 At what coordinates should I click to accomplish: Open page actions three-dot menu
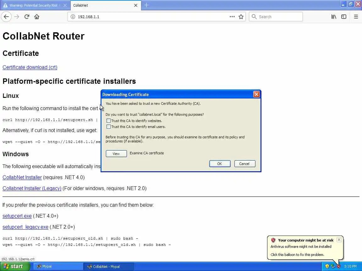tap(232, 17)
